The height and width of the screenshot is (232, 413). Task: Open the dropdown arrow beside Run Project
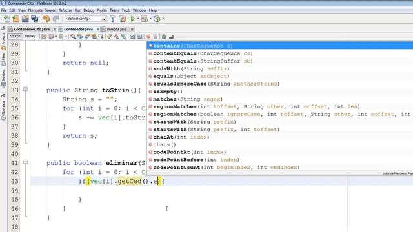[138, 19]
